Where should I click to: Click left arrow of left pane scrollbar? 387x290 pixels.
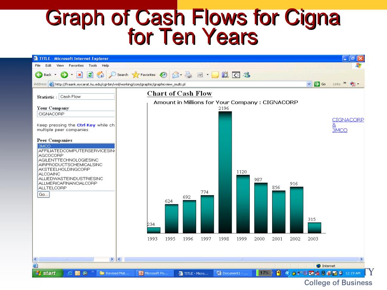point(35,259)
